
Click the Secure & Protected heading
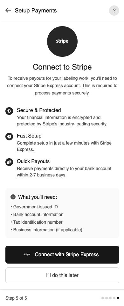(x=39, y=110)
